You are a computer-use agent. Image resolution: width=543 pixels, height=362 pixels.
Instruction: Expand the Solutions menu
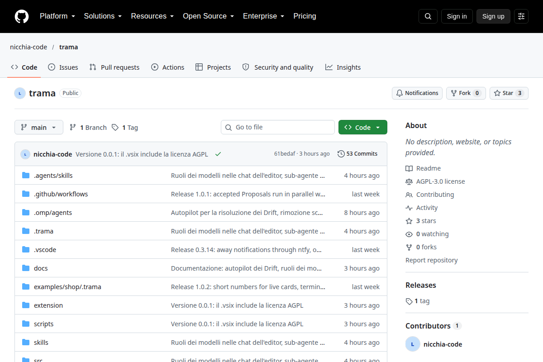[x=103, y=16]
